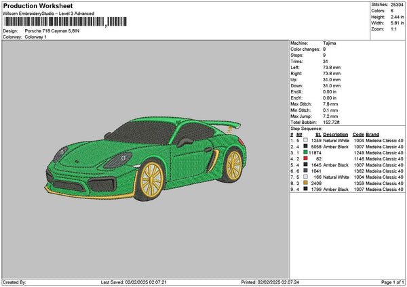
Task: Select 'Amber Black' in stop row 5
Action: (336, 165)
